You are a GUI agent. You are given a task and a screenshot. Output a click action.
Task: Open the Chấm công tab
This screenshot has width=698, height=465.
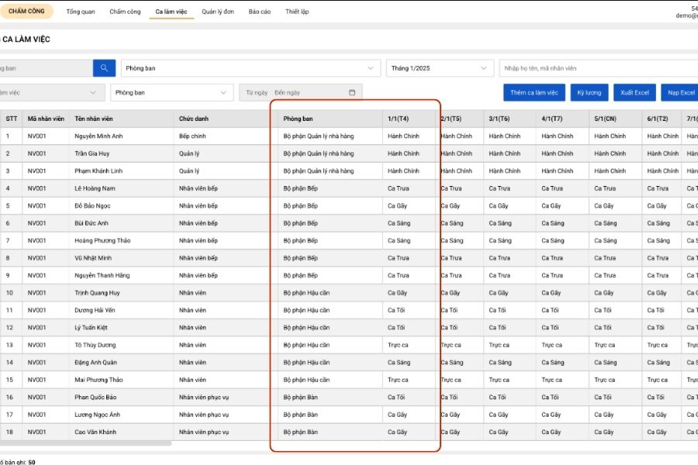pos(125,12)
